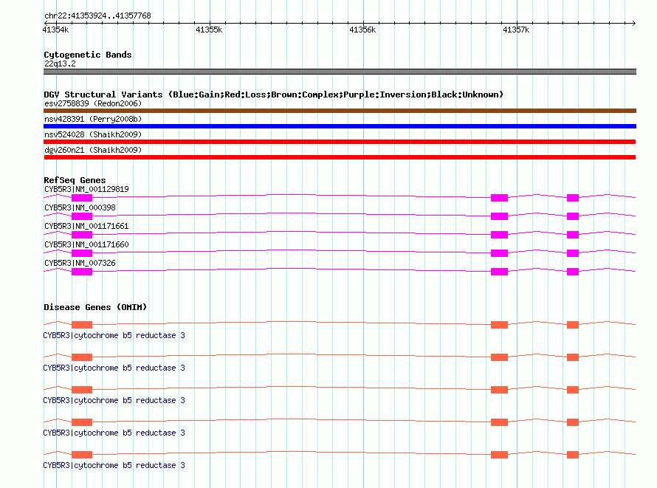
Task: Click the middle exon of NM_007326
Action: (499, 272)
